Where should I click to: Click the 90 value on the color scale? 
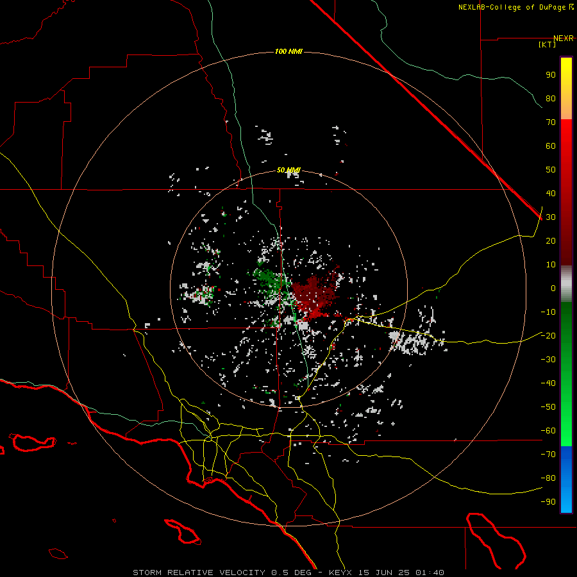tap(551, 75)
